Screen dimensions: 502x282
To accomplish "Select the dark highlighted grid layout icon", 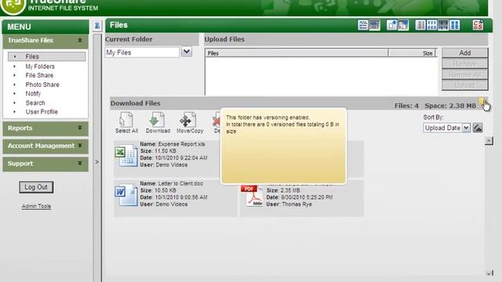I will [x=443, y=25].
